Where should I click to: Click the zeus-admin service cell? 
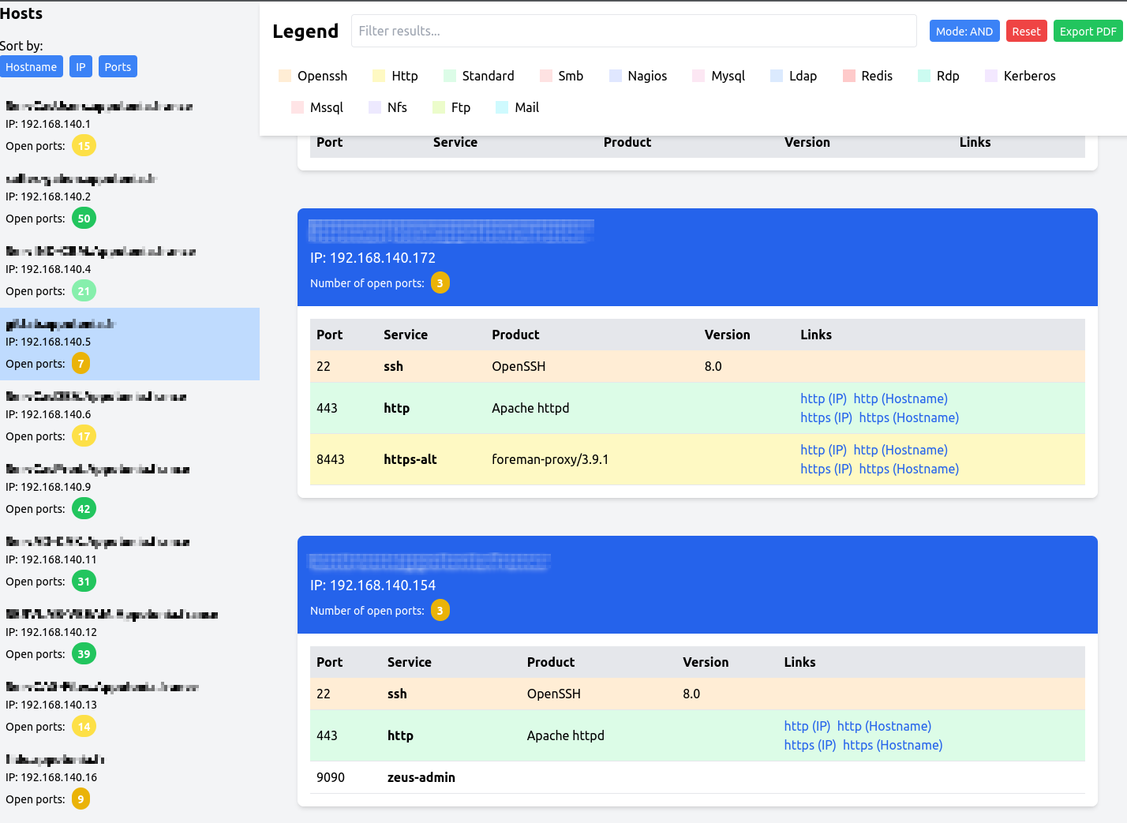pos(421,777)
